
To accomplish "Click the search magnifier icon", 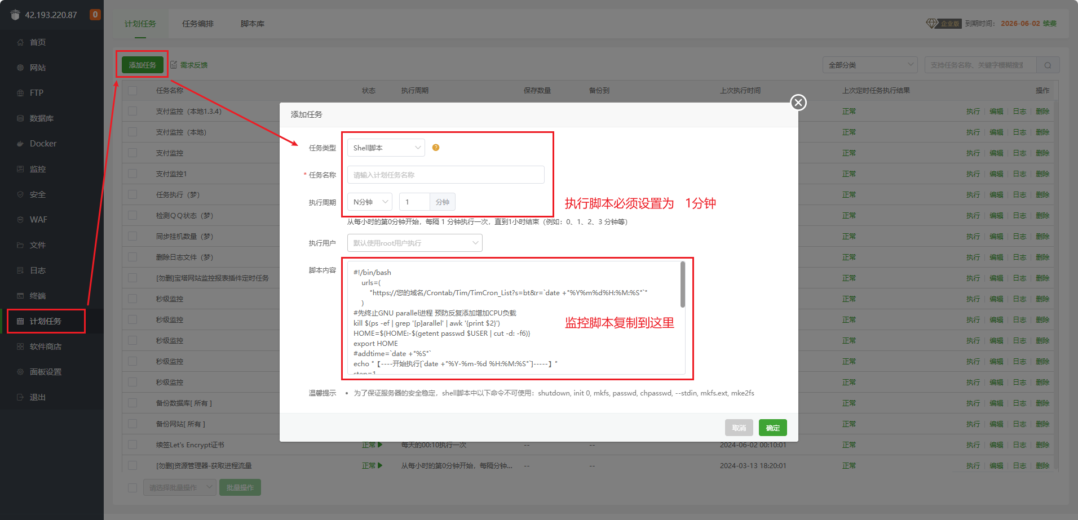I will click(1048, 65).
